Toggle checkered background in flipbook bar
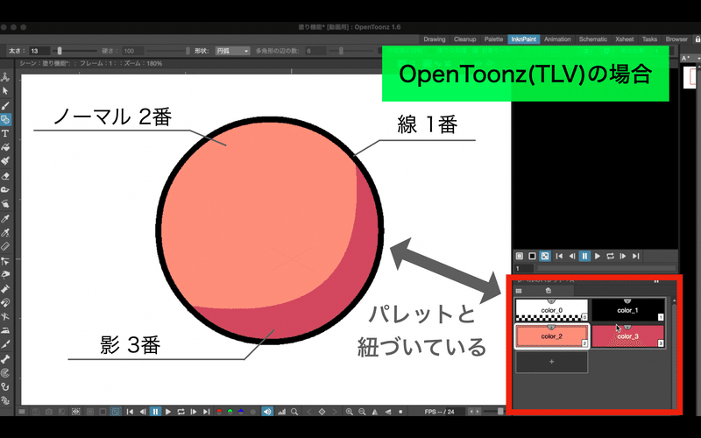The height and width of the screenshot is (438, 701). click(x=544, y=256)
